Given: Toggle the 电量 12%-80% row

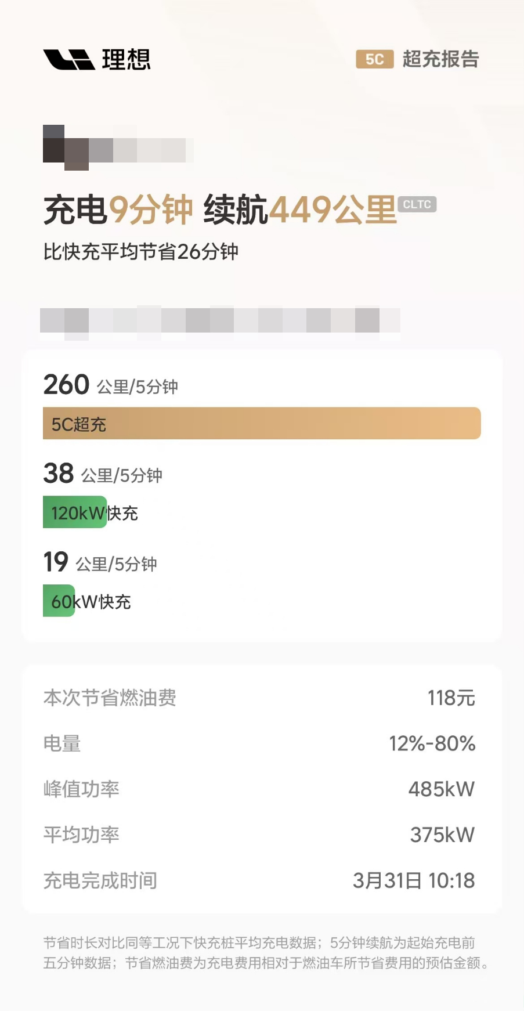Looking at the screenshot, I should click(261, 743).
